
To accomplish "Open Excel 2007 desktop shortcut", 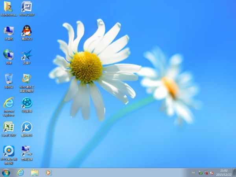I will point(8,127).
